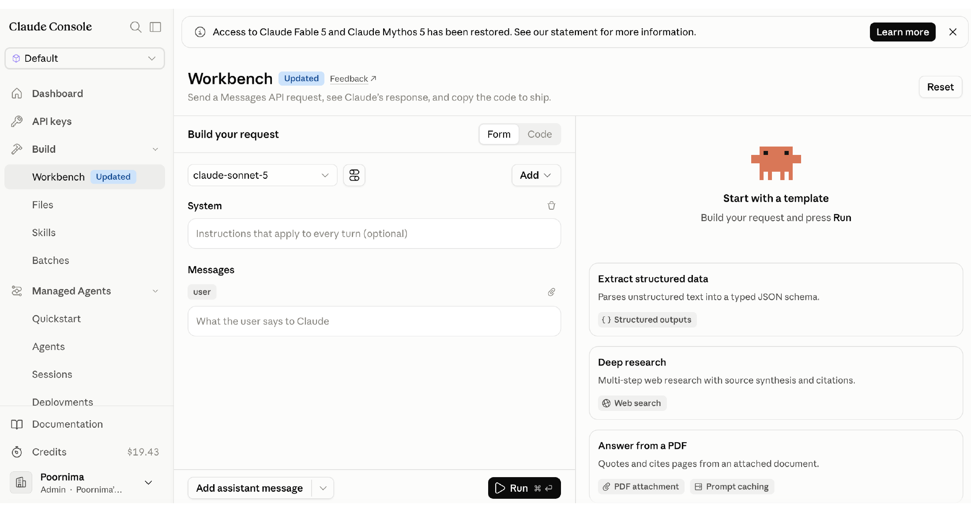This screenshot has height=512, width=971.
Task: Click the organization building avatar icon
Action: (21, 482)
